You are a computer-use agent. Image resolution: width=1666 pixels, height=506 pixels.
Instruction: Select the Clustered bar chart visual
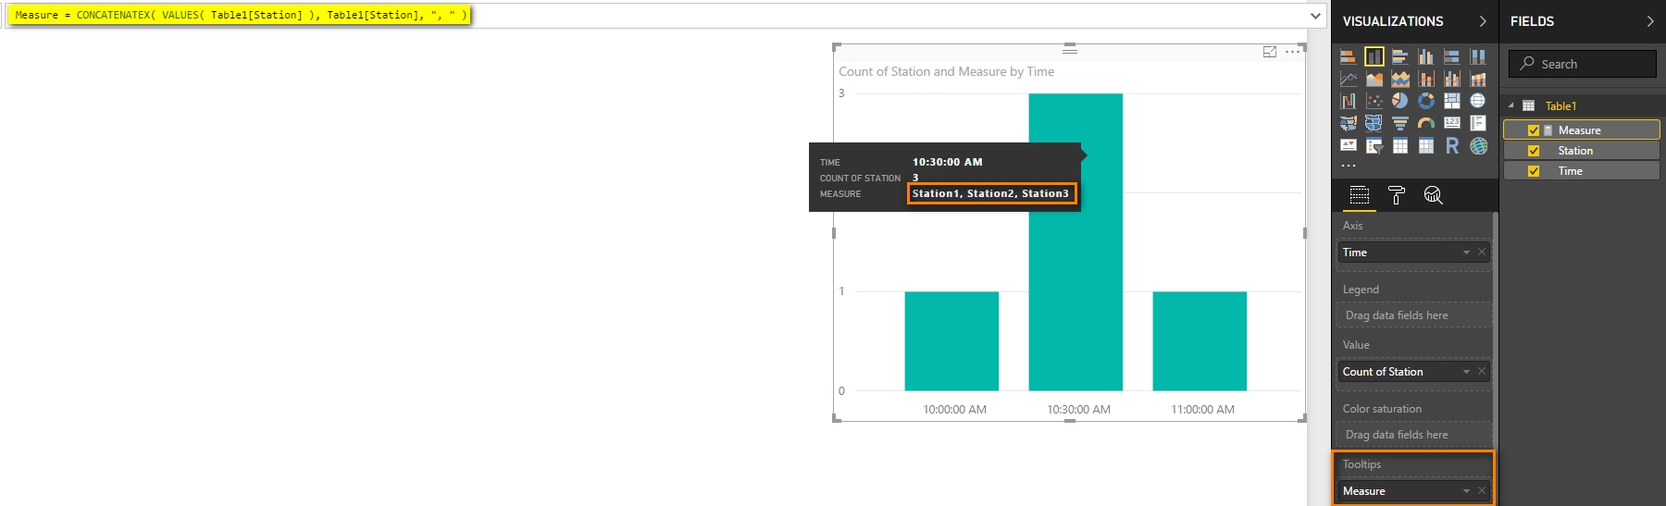(x=1400, y=56)
